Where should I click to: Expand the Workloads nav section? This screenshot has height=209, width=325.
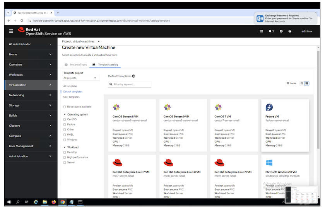point(30,75)
